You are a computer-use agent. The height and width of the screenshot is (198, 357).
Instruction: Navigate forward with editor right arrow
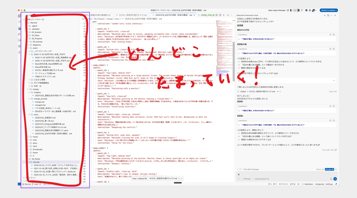(x=228, y=15)
